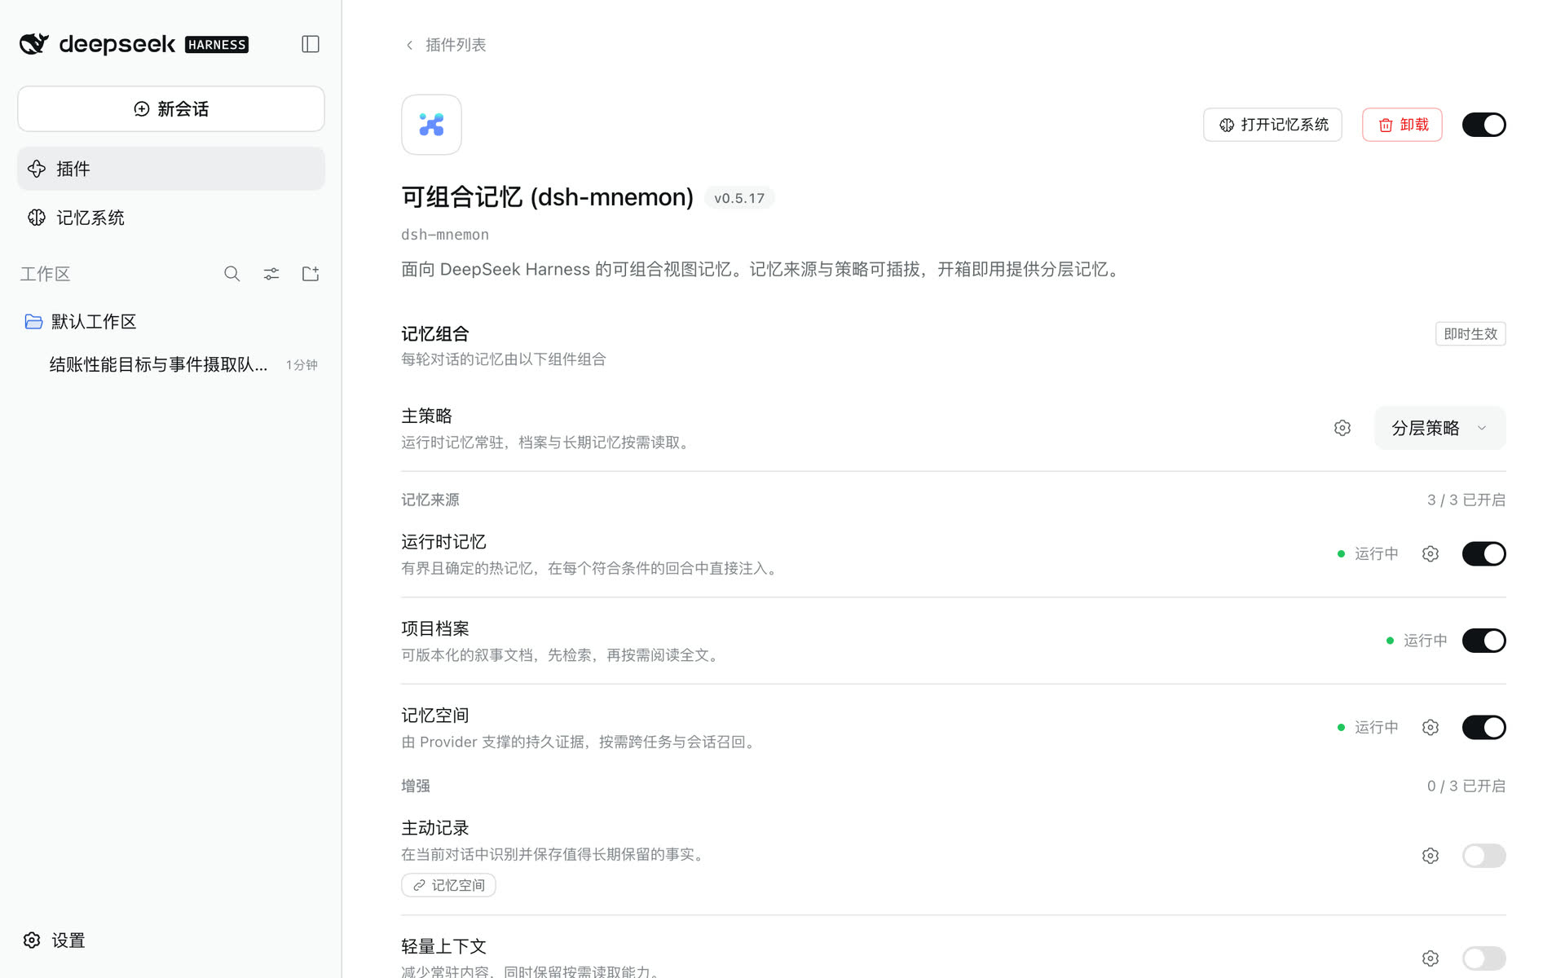1565x978 pixels.
Task: Open 轻量上下文 settings gear
Action: tap(1431, 958)
